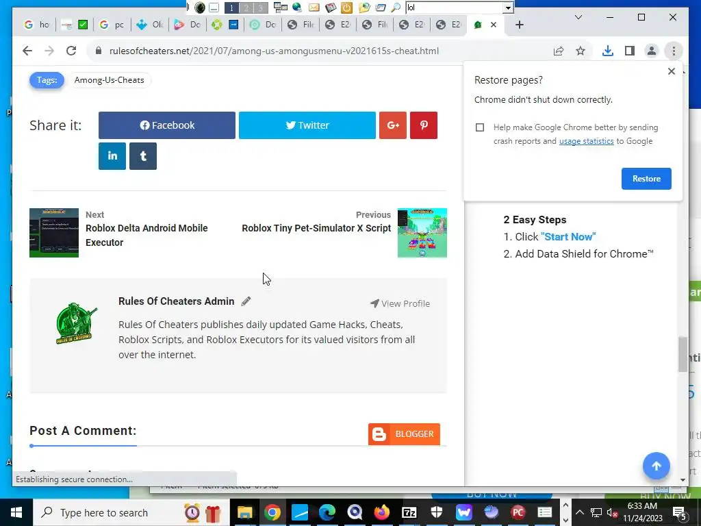The height and width of the screenshot is (526, 701).
Task: Click the Next post thumbnail image
Action: (54, 233)
